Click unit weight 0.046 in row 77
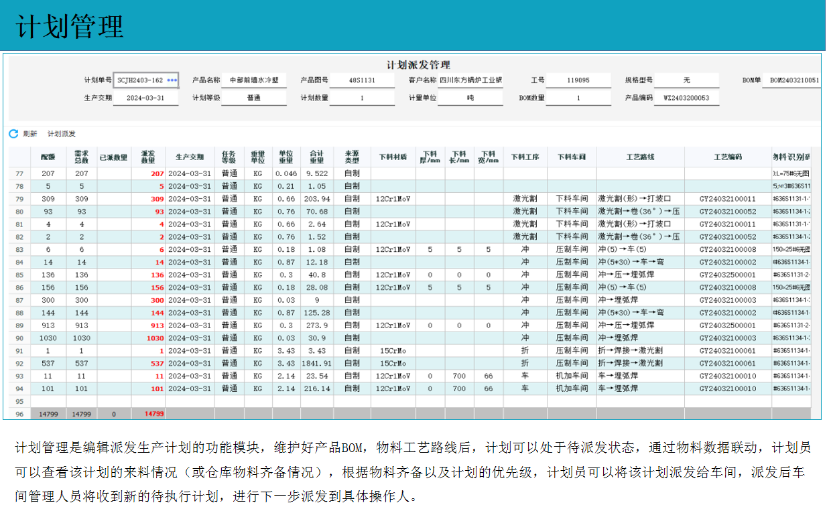827x507 pixels. pyautogui.click(x=286, y=173)
